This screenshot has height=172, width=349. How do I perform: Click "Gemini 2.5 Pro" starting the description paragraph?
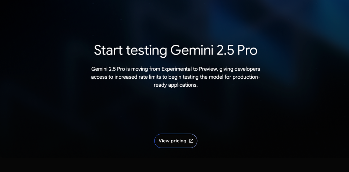(107, 69)
